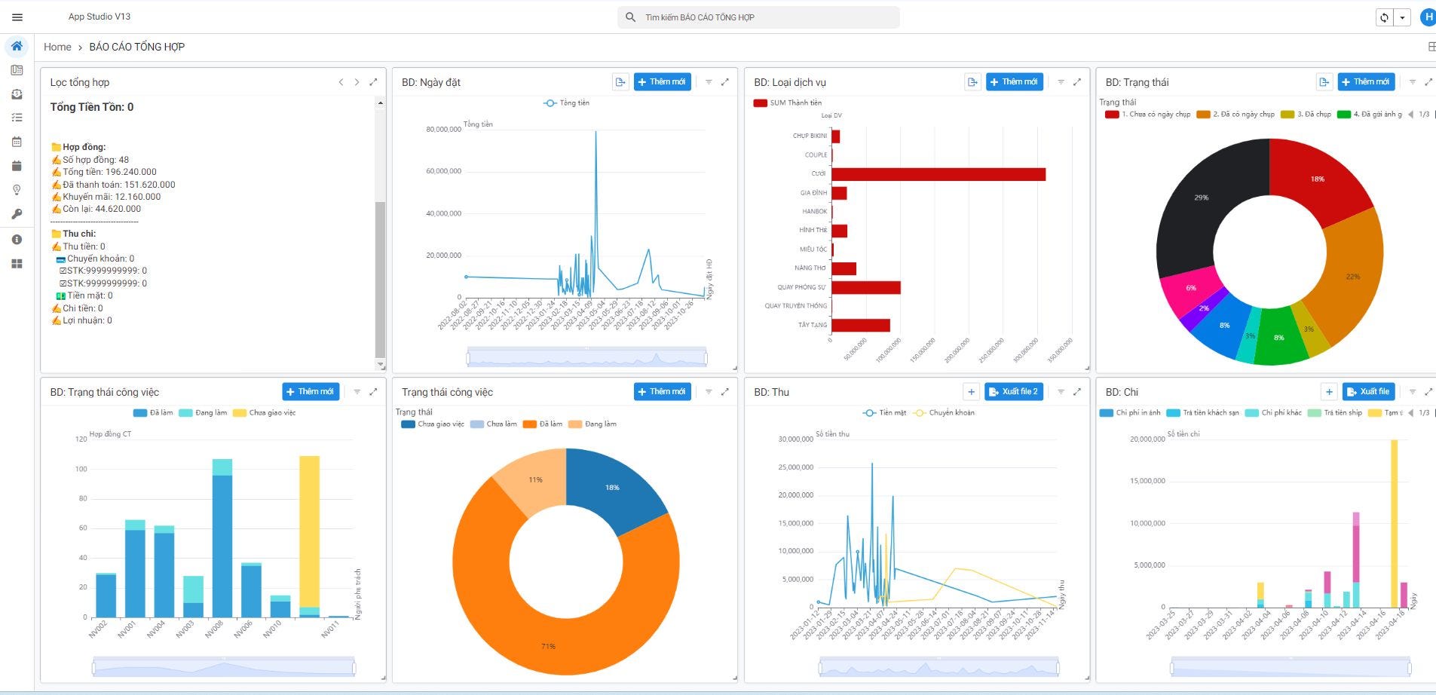Screen dimensions: 1436x695
Task: Open the user avatar H
Action: click(1428, 17)
